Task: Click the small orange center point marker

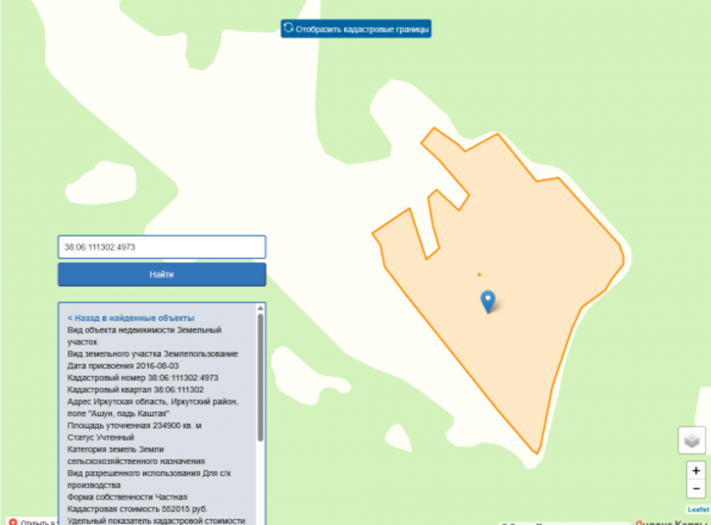Action: tap(480, 275)
